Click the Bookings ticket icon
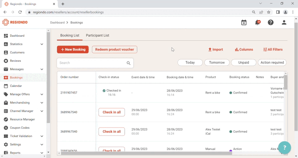Image resolution: width=298 pixels, height=158 pixels. pyautogui.click(x=6, y=78)
